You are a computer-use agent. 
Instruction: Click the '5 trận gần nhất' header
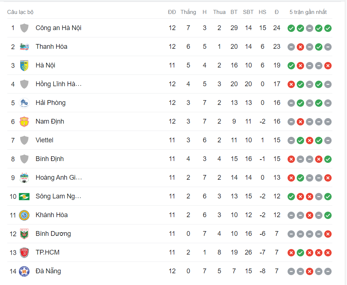coord(308,12)
